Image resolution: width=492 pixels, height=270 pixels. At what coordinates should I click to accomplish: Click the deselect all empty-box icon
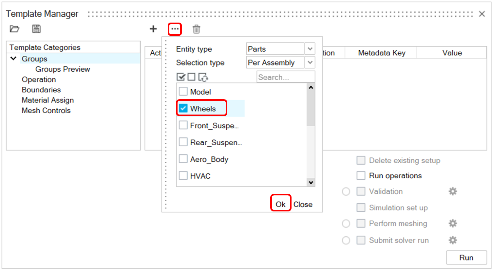tap(192, 77)
